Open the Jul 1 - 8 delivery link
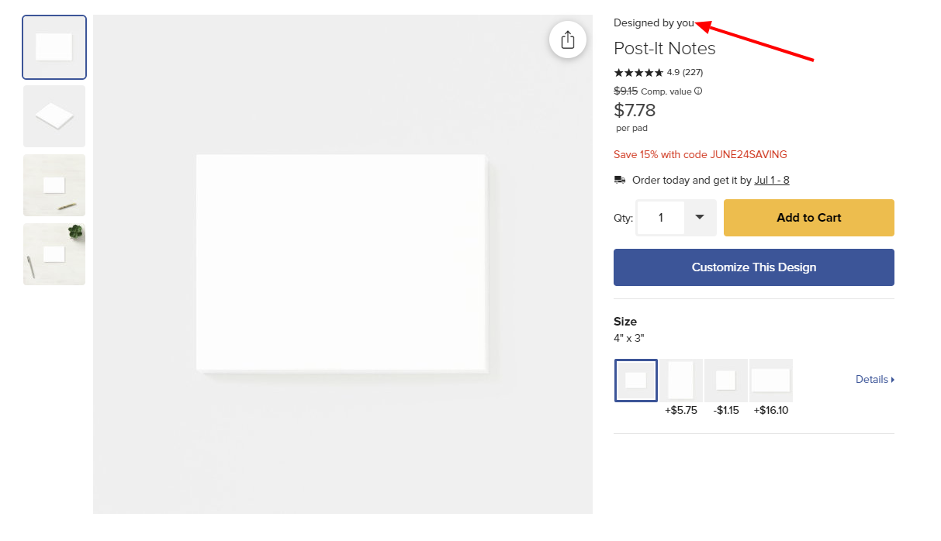Screen dimensions: 941x541 click(x=772, y=180)
